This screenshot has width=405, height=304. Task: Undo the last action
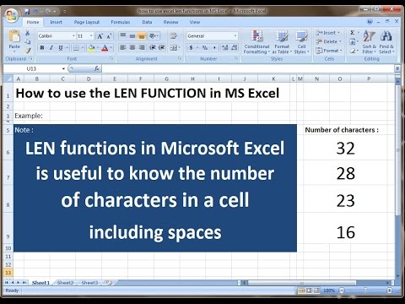35,11
